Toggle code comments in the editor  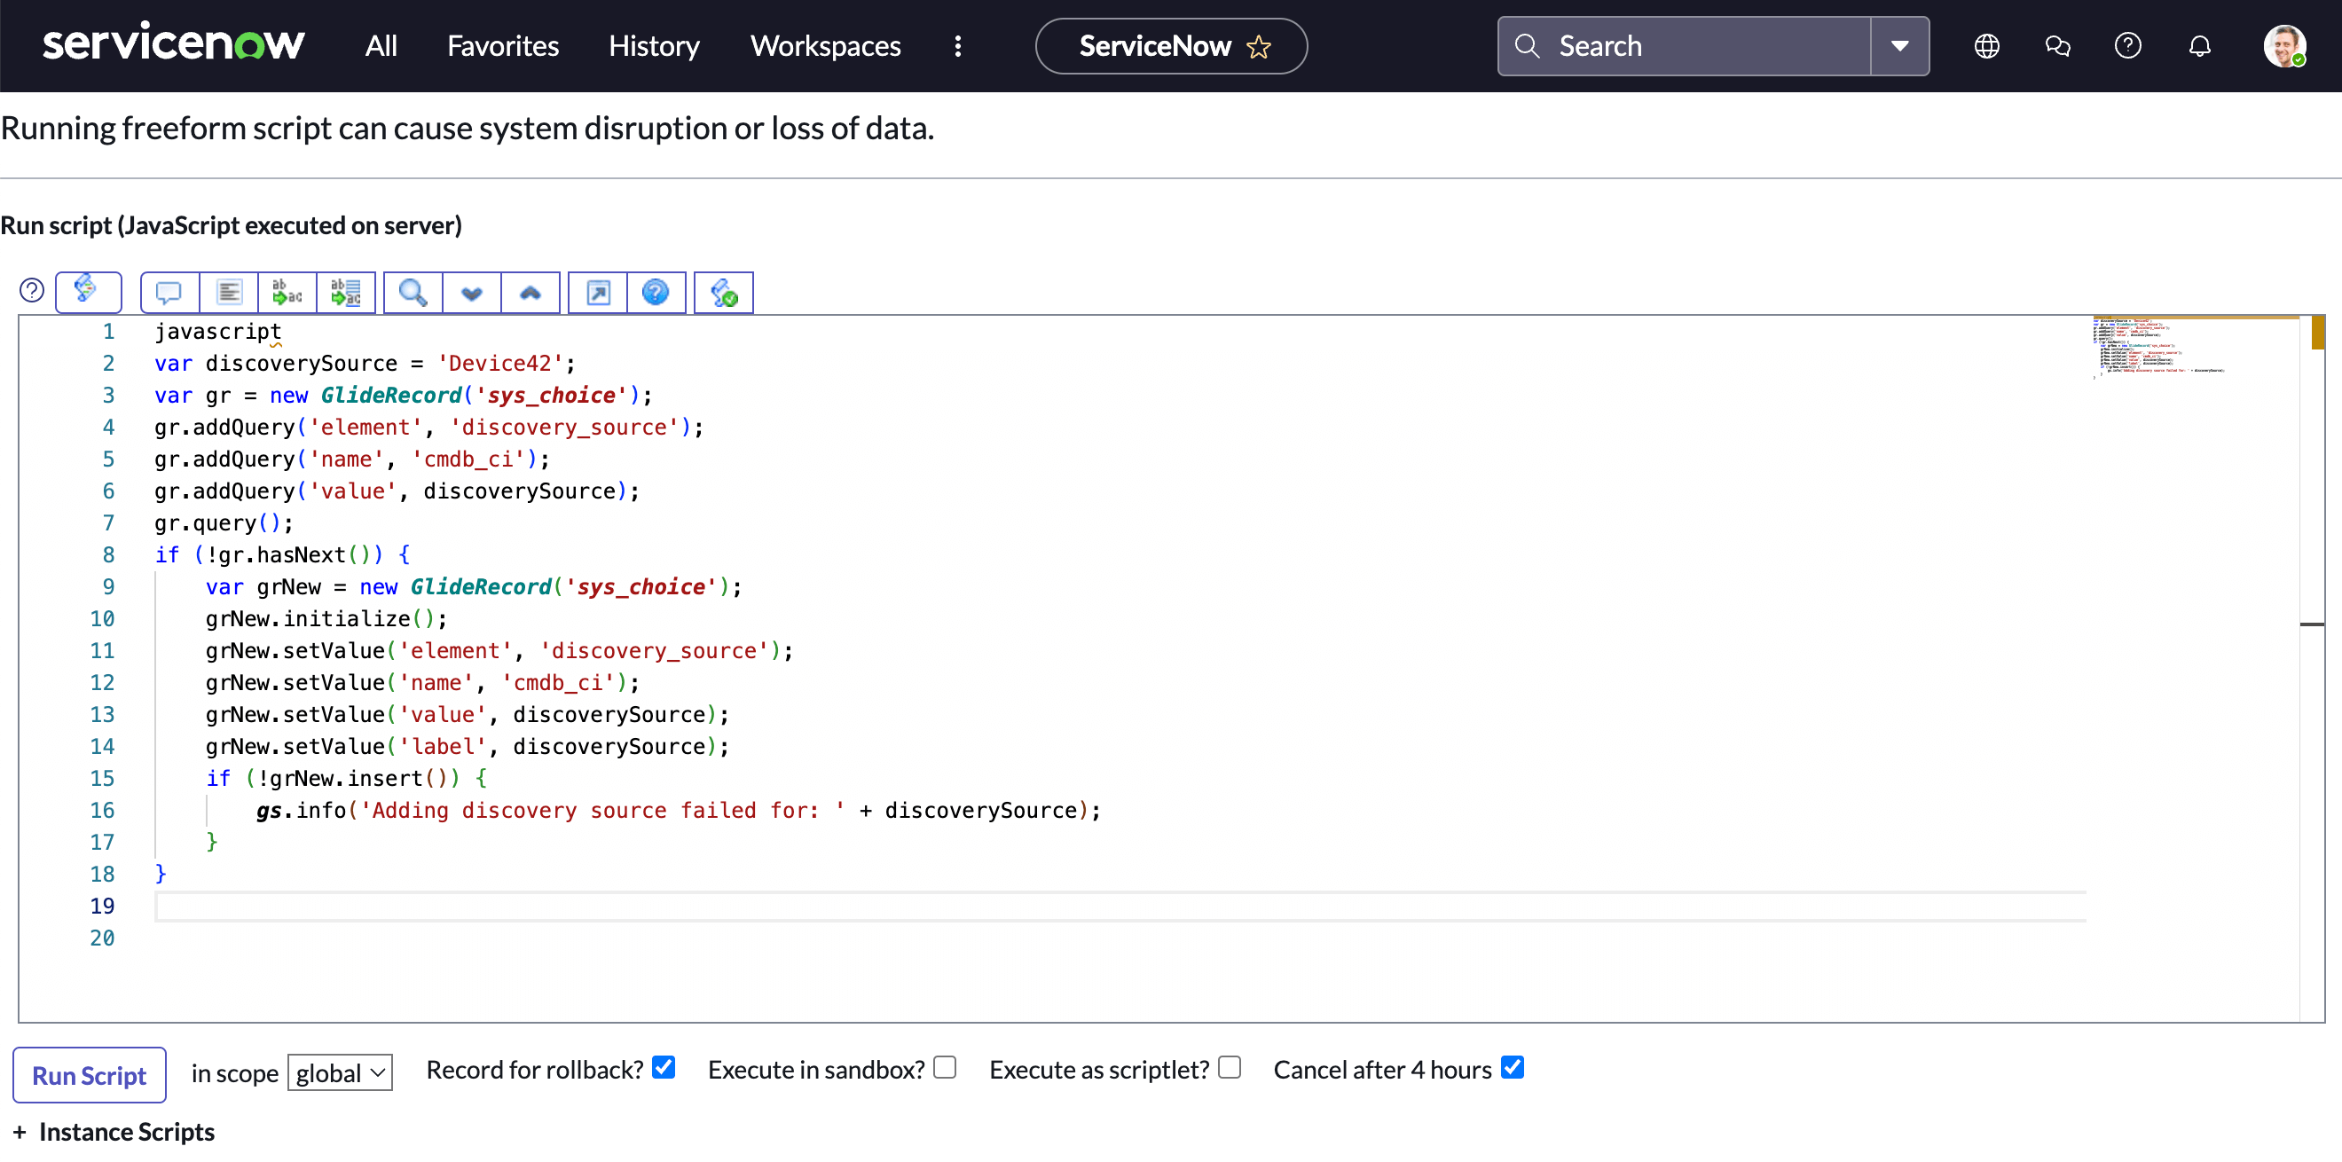(x=169, y=292)
